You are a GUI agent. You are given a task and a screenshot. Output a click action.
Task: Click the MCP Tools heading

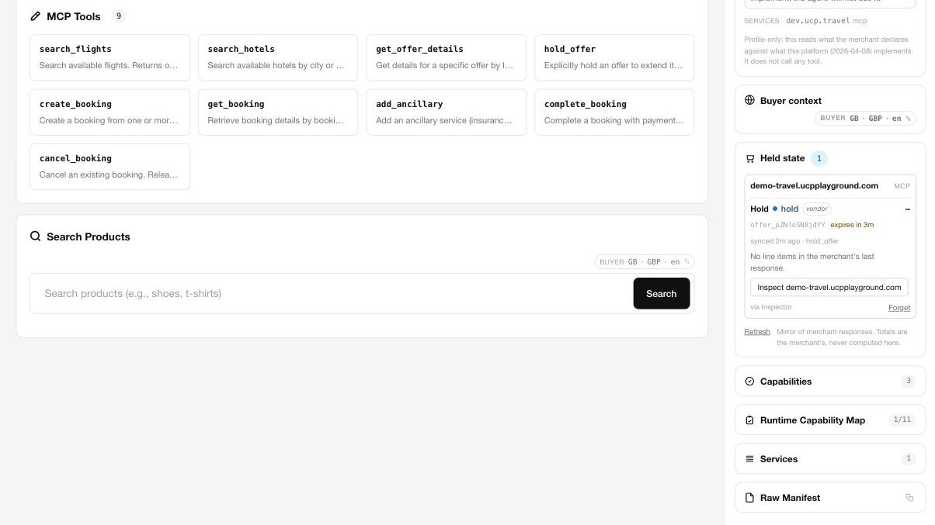point(74,16)
